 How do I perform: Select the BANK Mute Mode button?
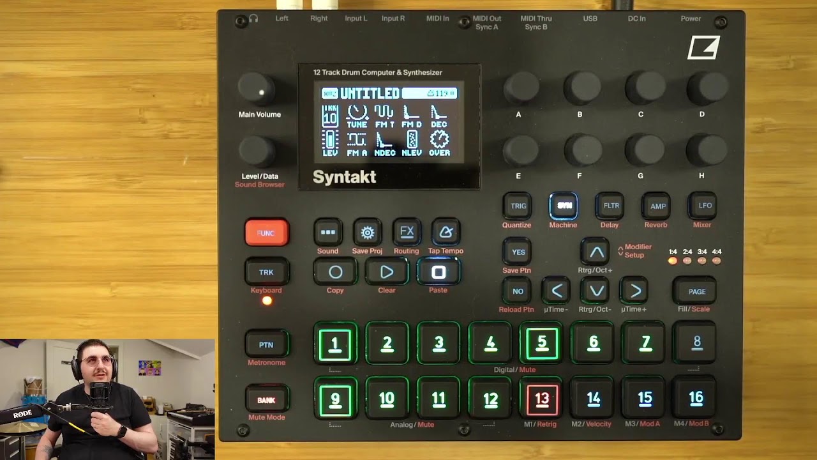tap(266, 401)
